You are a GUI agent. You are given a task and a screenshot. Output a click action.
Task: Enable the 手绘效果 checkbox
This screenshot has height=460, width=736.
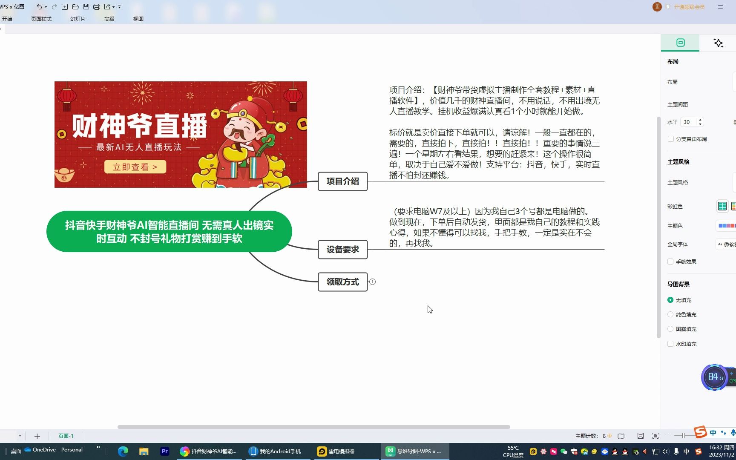pyautogui.click(x=670, y=262)
